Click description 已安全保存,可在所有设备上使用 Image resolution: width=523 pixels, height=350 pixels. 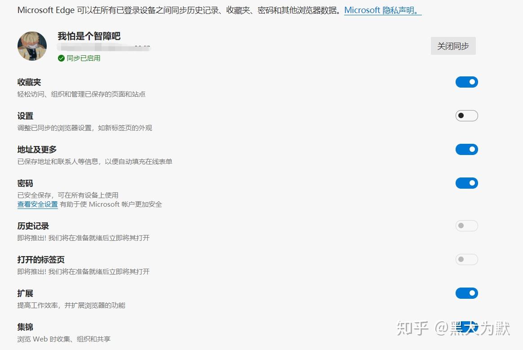[68, 195]
